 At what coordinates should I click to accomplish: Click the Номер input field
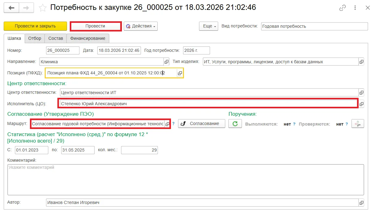point(63,50)
